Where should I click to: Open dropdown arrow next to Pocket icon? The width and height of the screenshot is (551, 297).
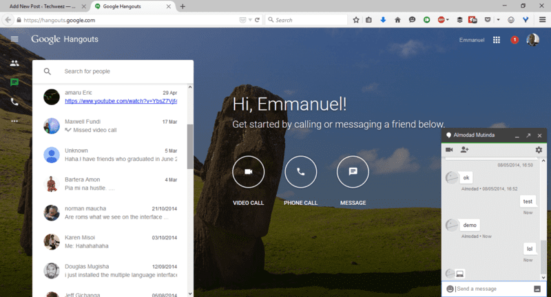(x=498, y=20)
